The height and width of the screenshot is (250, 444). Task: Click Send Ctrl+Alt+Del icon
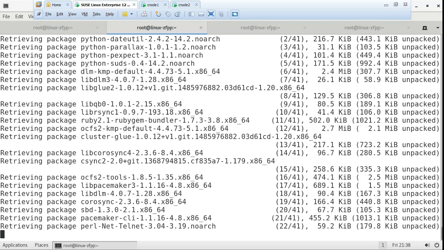144,14
